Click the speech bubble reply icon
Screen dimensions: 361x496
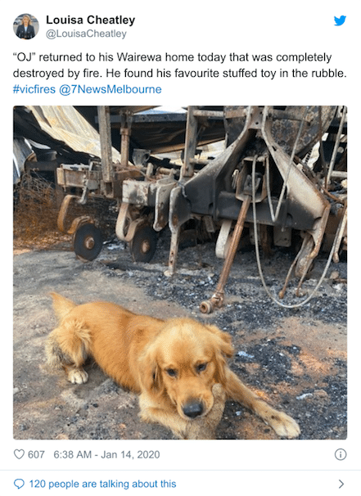[19, 484]
